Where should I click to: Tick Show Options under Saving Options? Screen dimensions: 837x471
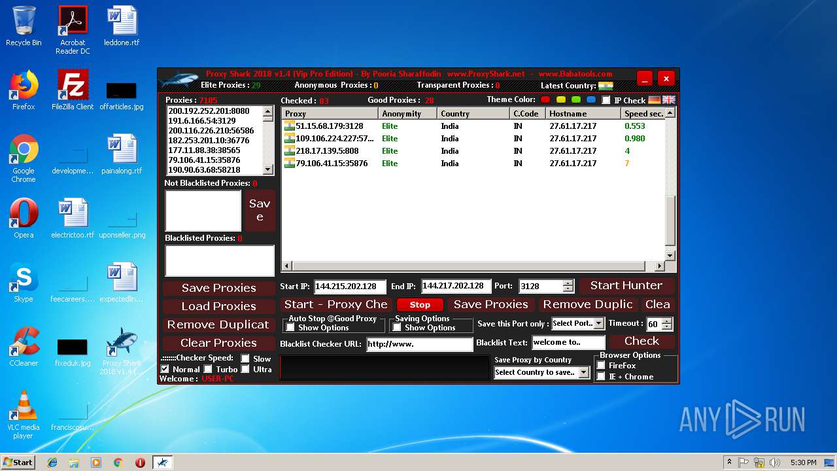[x=397, y=328]
